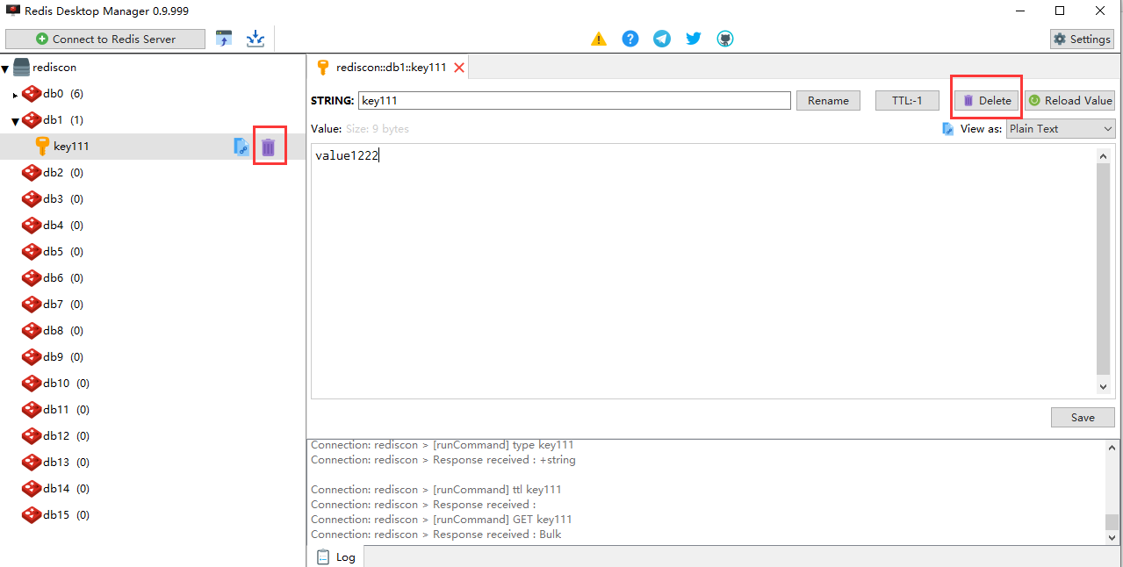
Task: Collapse the rediscon connection tree
Action: point(5,68)
